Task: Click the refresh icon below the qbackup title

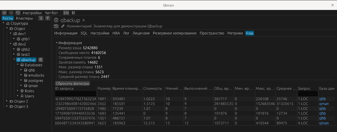Action: pos(56,26)
